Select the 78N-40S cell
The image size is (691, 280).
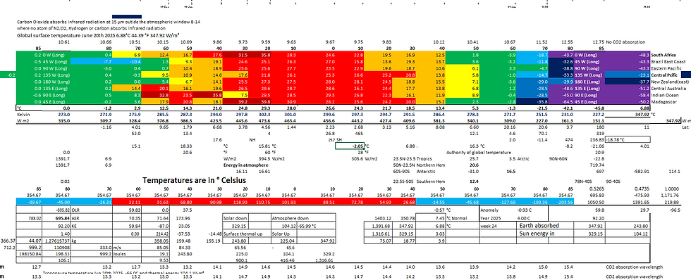coord(584,181)
